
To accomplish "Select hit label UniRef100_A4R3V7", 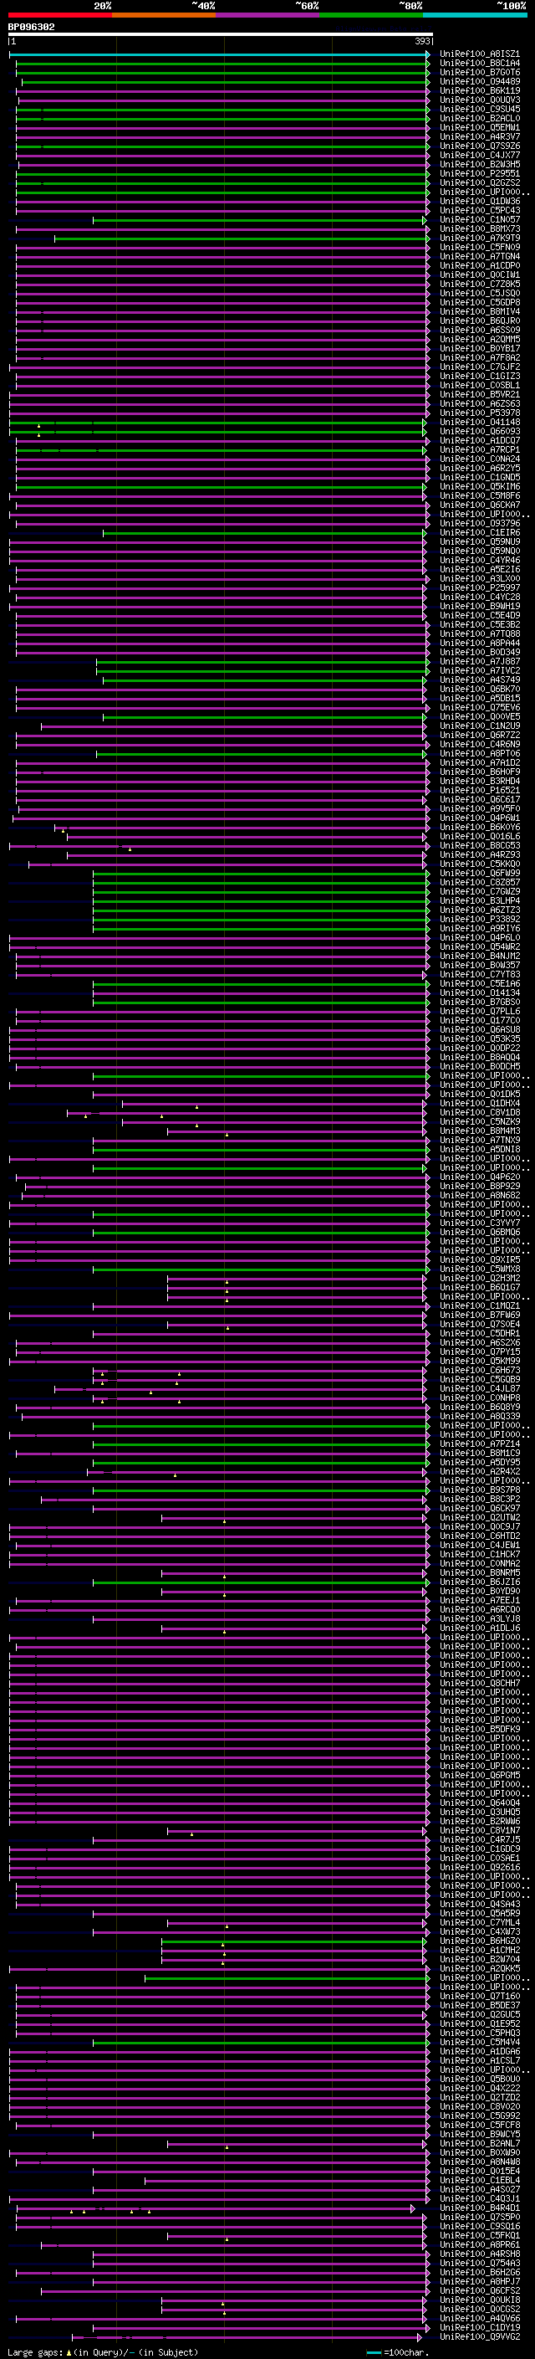I will (x=480, y=136).
